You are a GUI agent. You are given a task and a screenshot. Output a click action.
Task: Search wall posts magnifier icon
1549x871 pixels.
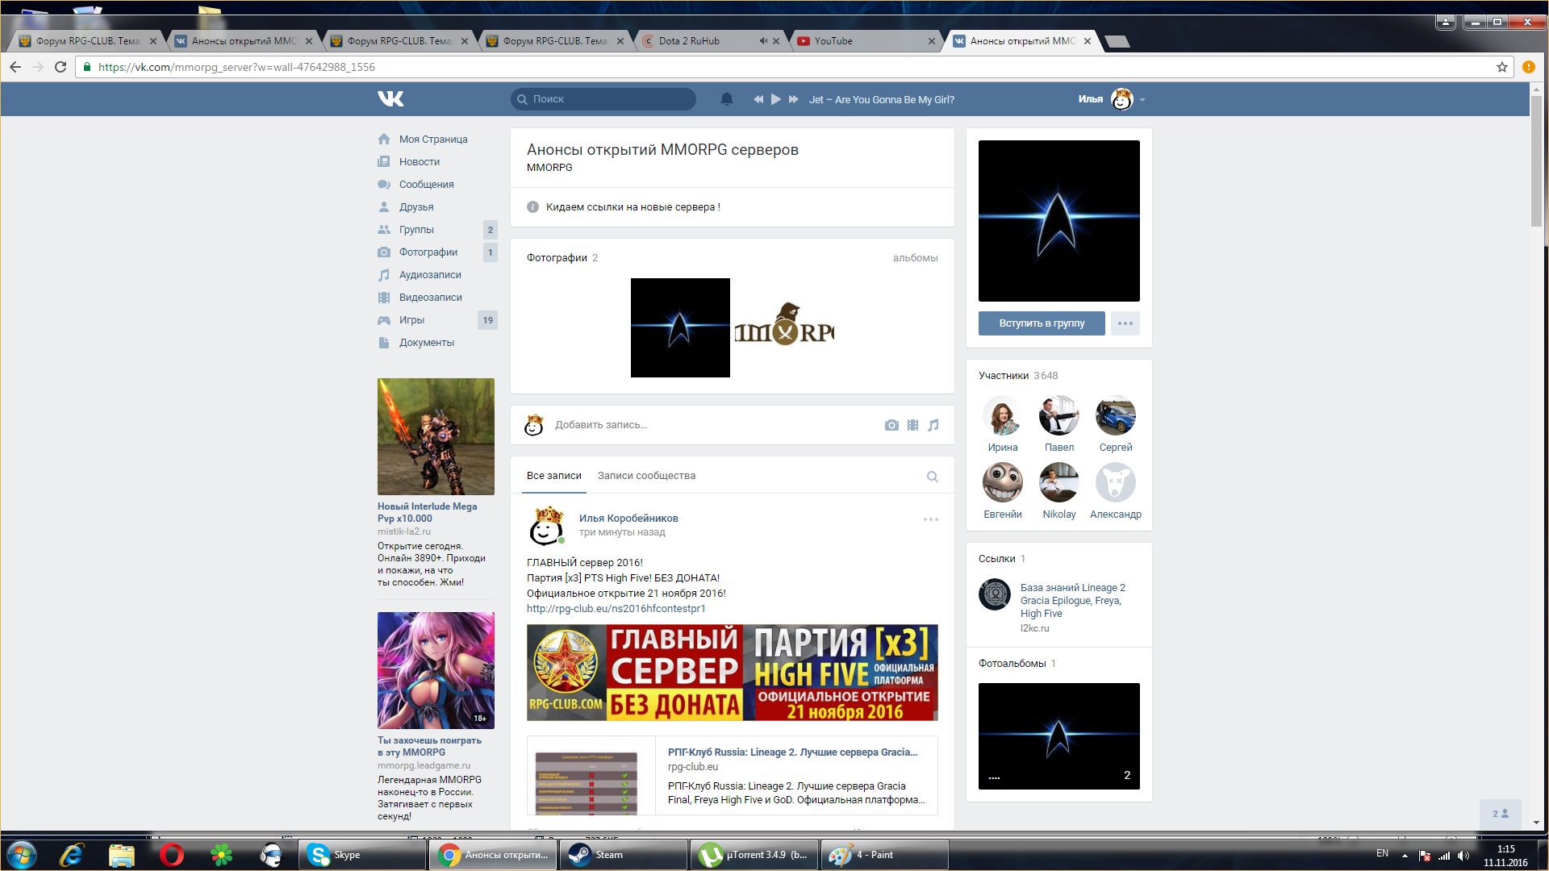tap(932, 477)
